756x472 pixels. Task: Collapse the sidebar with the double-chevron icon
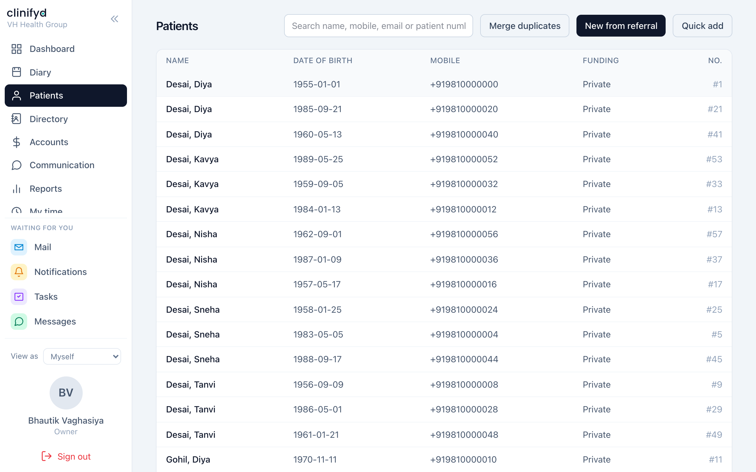(114, 19)
